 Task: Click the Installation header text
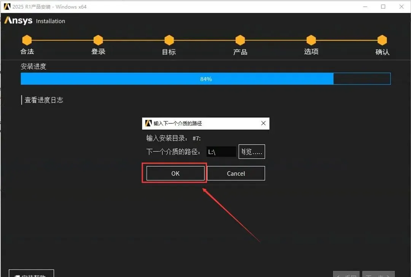[x=51, y=21]
